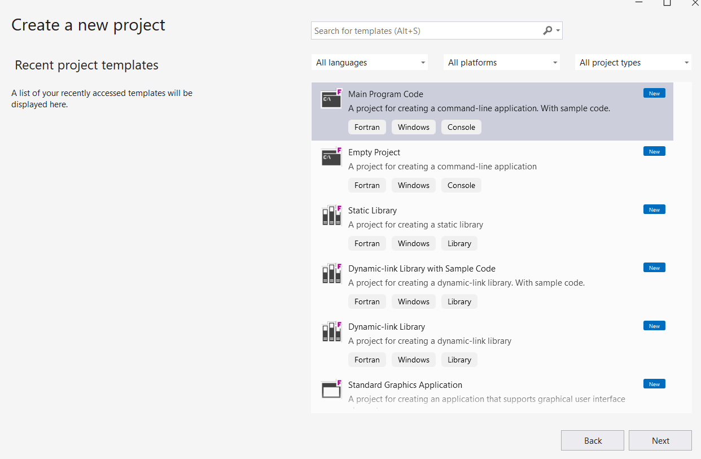Click Windows tag under Main Program Code
This screenshot has height=459, width=701.
[414, 127]
